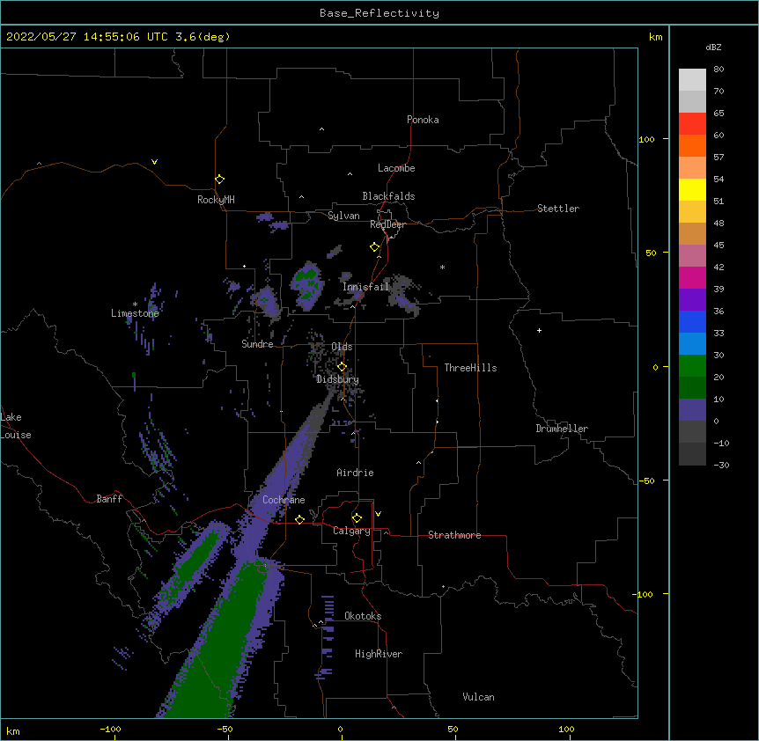
Task: Select the 80 dBZ light gray swatch
Action: (x=692, y=79)
